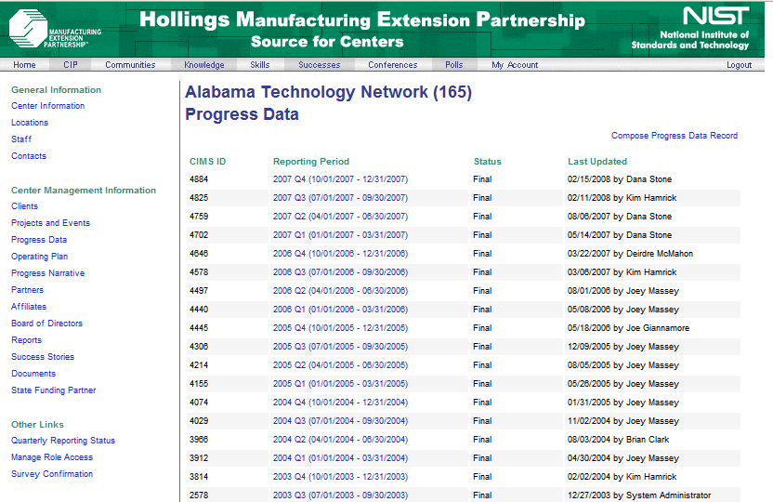
Task: Open the Progress Narrative sidebar link
Action: click(x=47, y=273)
